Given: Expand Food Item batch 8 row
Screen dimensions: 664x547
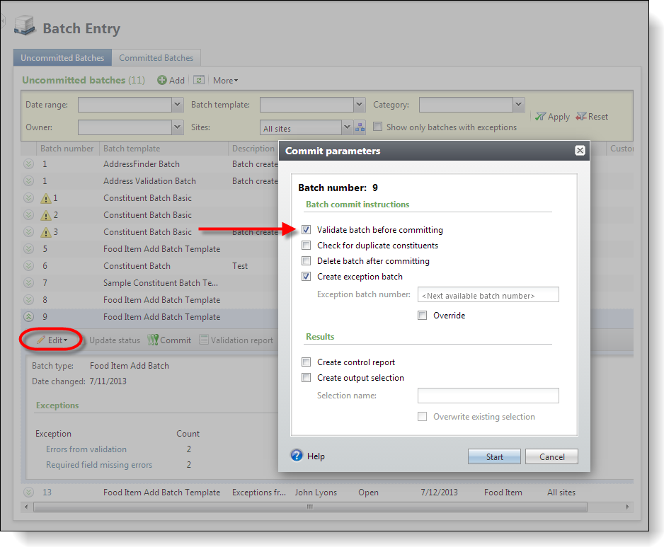Looking at the screenshot, I should (28, 300).
